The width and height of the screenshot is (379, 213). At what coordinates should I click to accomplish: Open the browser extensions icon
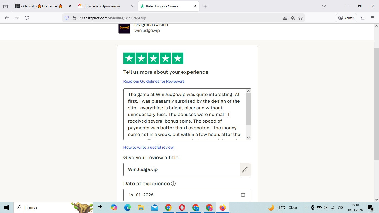(x=362, y=18)
